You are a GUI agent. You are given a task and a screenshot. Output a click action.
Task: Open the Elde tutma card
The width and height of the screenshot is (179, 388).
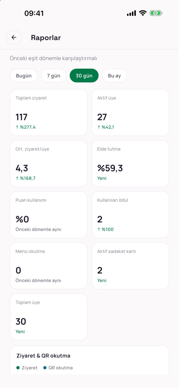coord(130,163)
